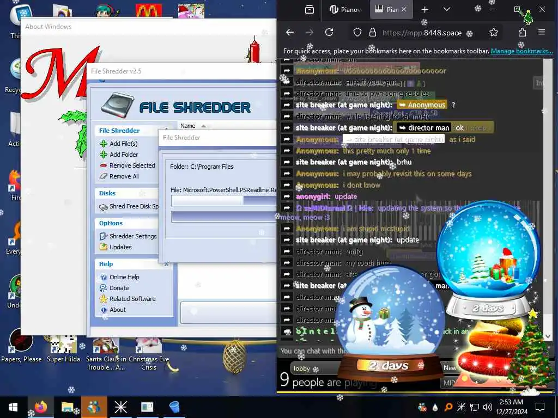Click the scroll down arrow in chat
This screenshot has width=558, height=418.
click(x=548, y=336)
